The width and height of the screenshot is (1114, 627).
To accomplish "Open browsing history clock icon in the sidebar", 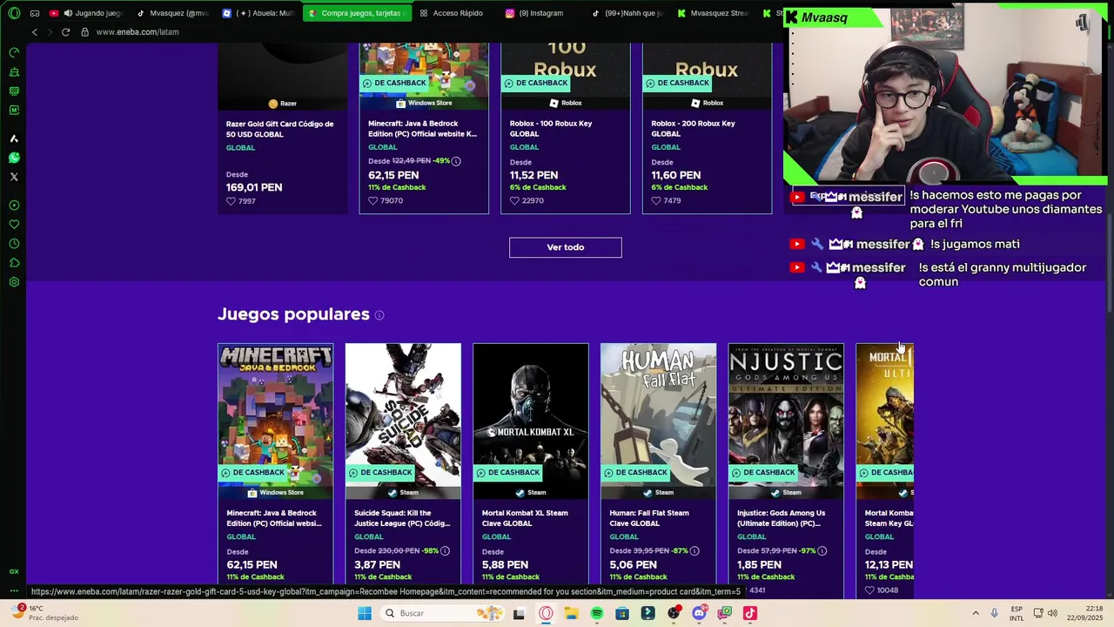I will [14, 244].
